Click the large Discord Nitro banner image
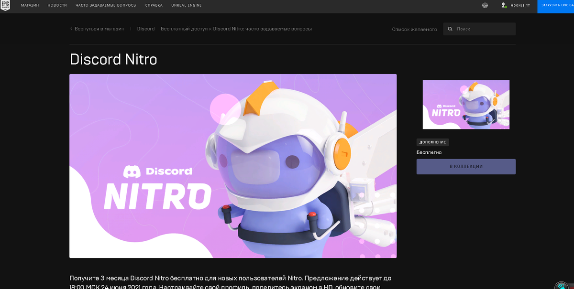574x289 pixels. point(233,166)
